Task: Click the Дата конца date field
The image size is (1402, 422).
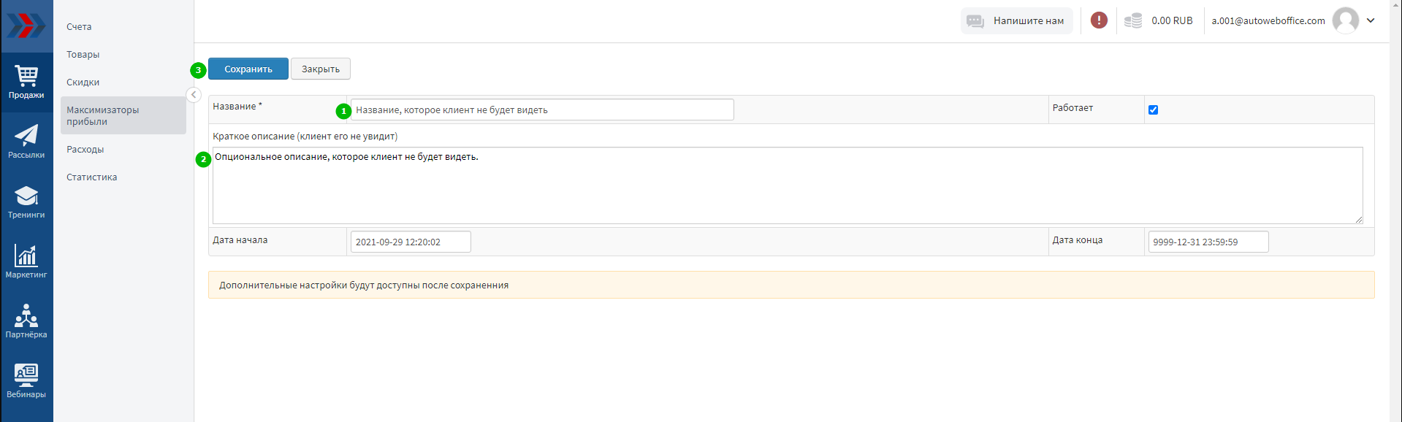Action: 1208,242
